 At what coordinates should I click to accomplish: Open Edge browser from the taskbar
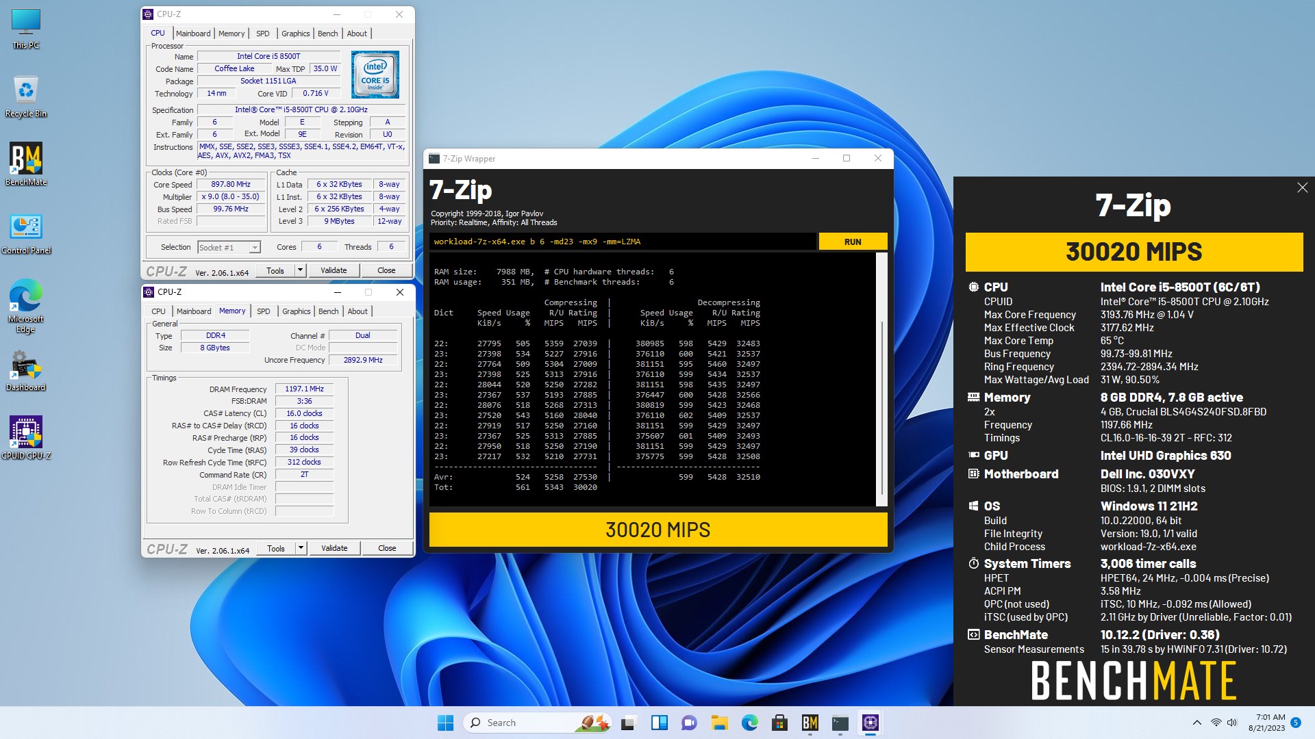tap(749, 723)
